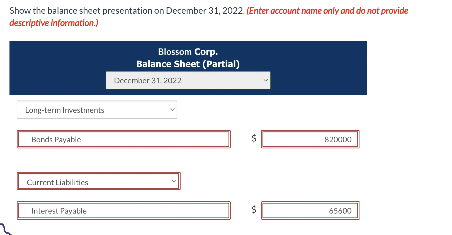Click the Bonds Payable account name field
The image size is (452, 235).
tap(123, 139)
